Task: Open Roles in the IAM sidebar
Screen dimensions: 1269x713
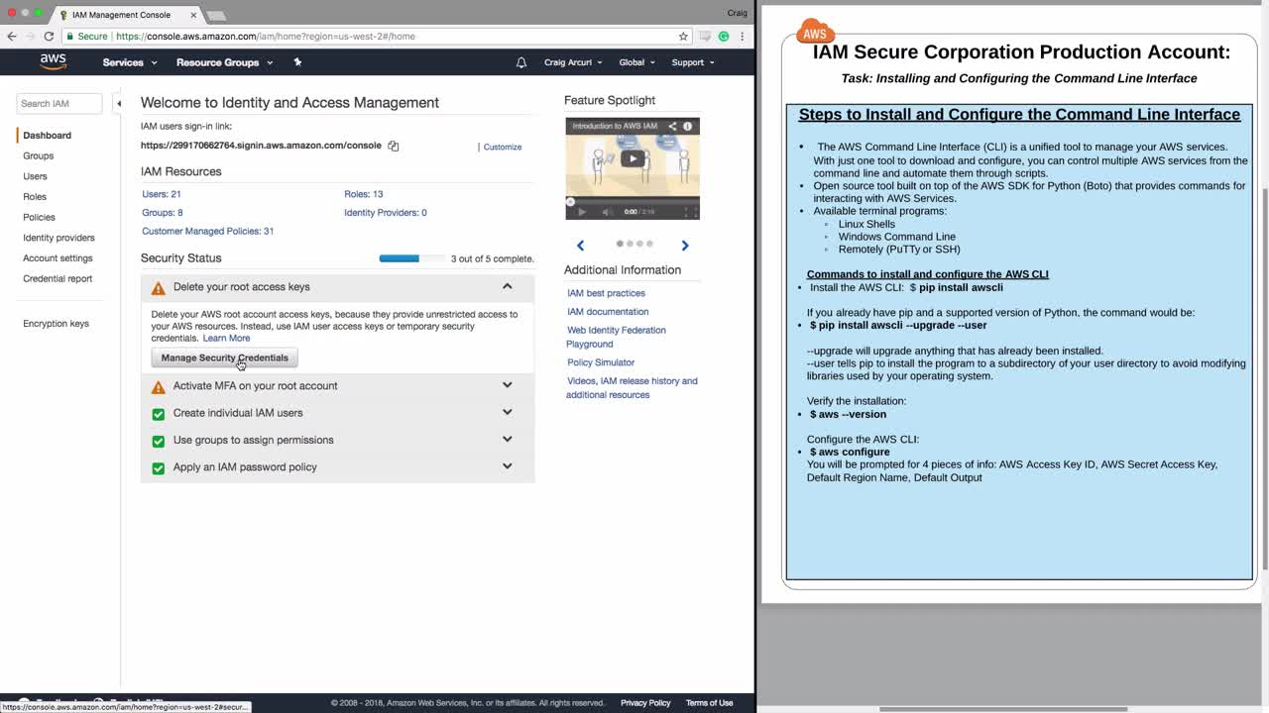Action: pos(35,197)
